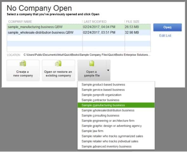Choose Sample retailer who tracks individual sales
Image resolution: width=187 pixels, height=152 pixels.
[x=116, y=141]
